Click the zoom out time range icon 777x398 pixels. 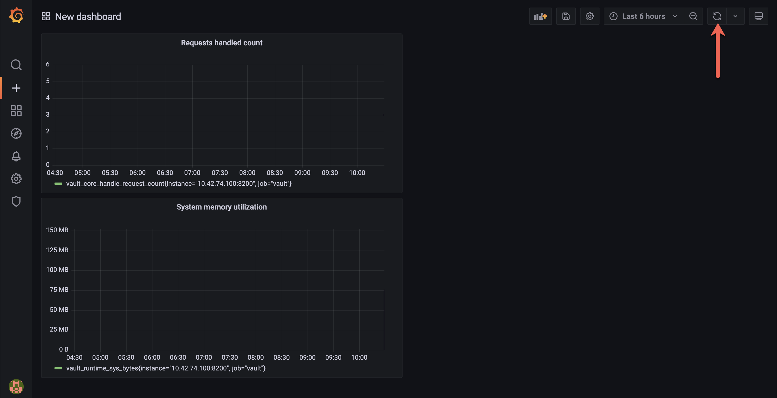(693, 16)
